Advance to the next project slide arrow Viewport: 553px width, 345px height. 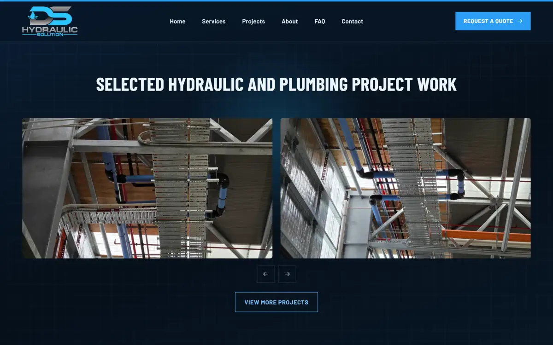click(287, 274)
